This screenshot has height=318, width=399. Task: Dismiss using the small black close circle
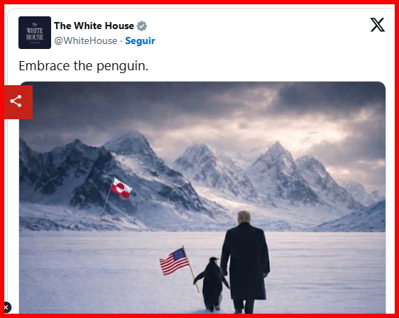coord(7,307)
